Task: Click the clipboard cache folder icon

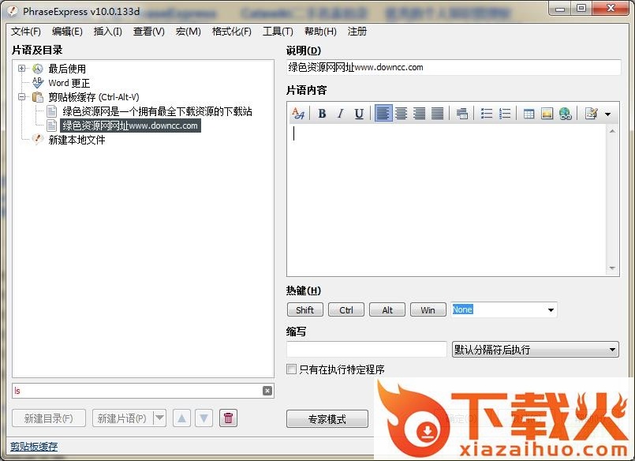Action: tap(38, 97)
